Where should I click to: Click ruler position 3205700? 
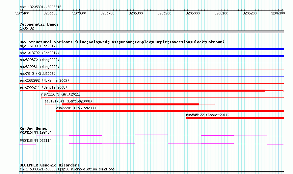click(107, 13)
